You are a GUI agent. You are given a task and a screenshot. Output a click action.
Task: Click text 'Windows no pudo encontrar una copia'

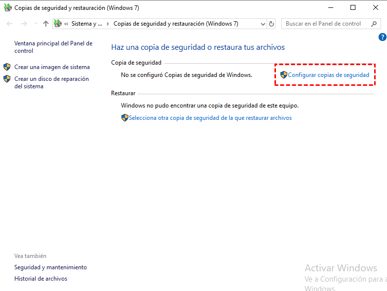pyautogui.click(x=210, y=106)
